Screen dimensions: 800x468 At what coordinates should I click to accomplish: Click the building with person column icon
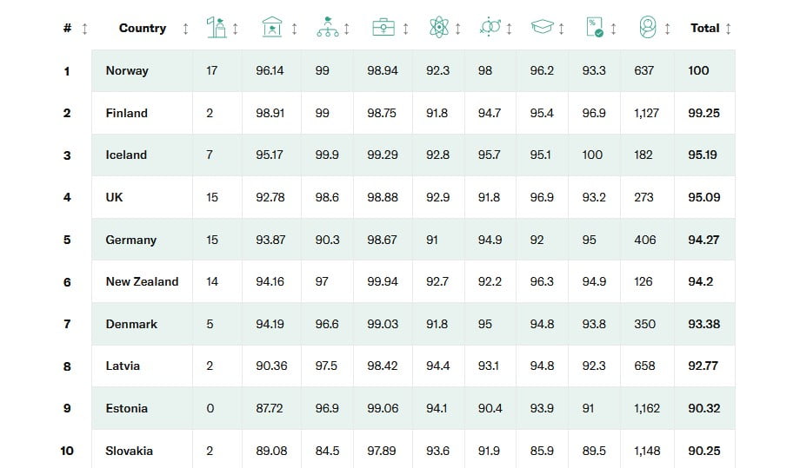click(272, 28)
